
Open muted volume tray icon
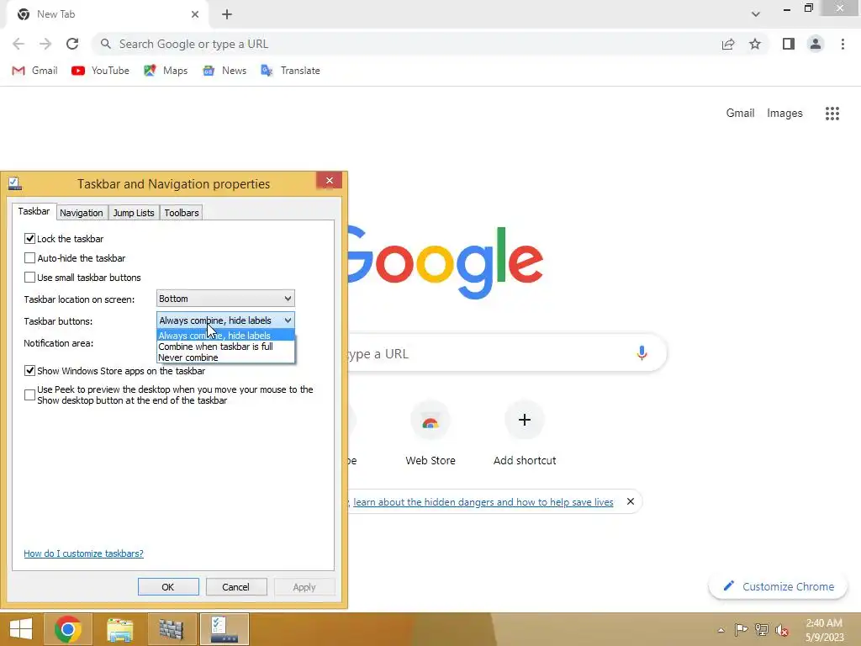[782, 630]
